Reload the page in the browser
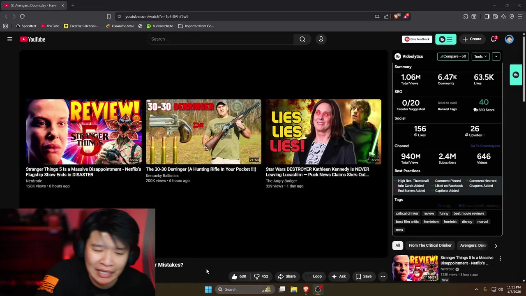Image resolution: width=526 pixels, height=296 pixels. (x=22, y=16)
